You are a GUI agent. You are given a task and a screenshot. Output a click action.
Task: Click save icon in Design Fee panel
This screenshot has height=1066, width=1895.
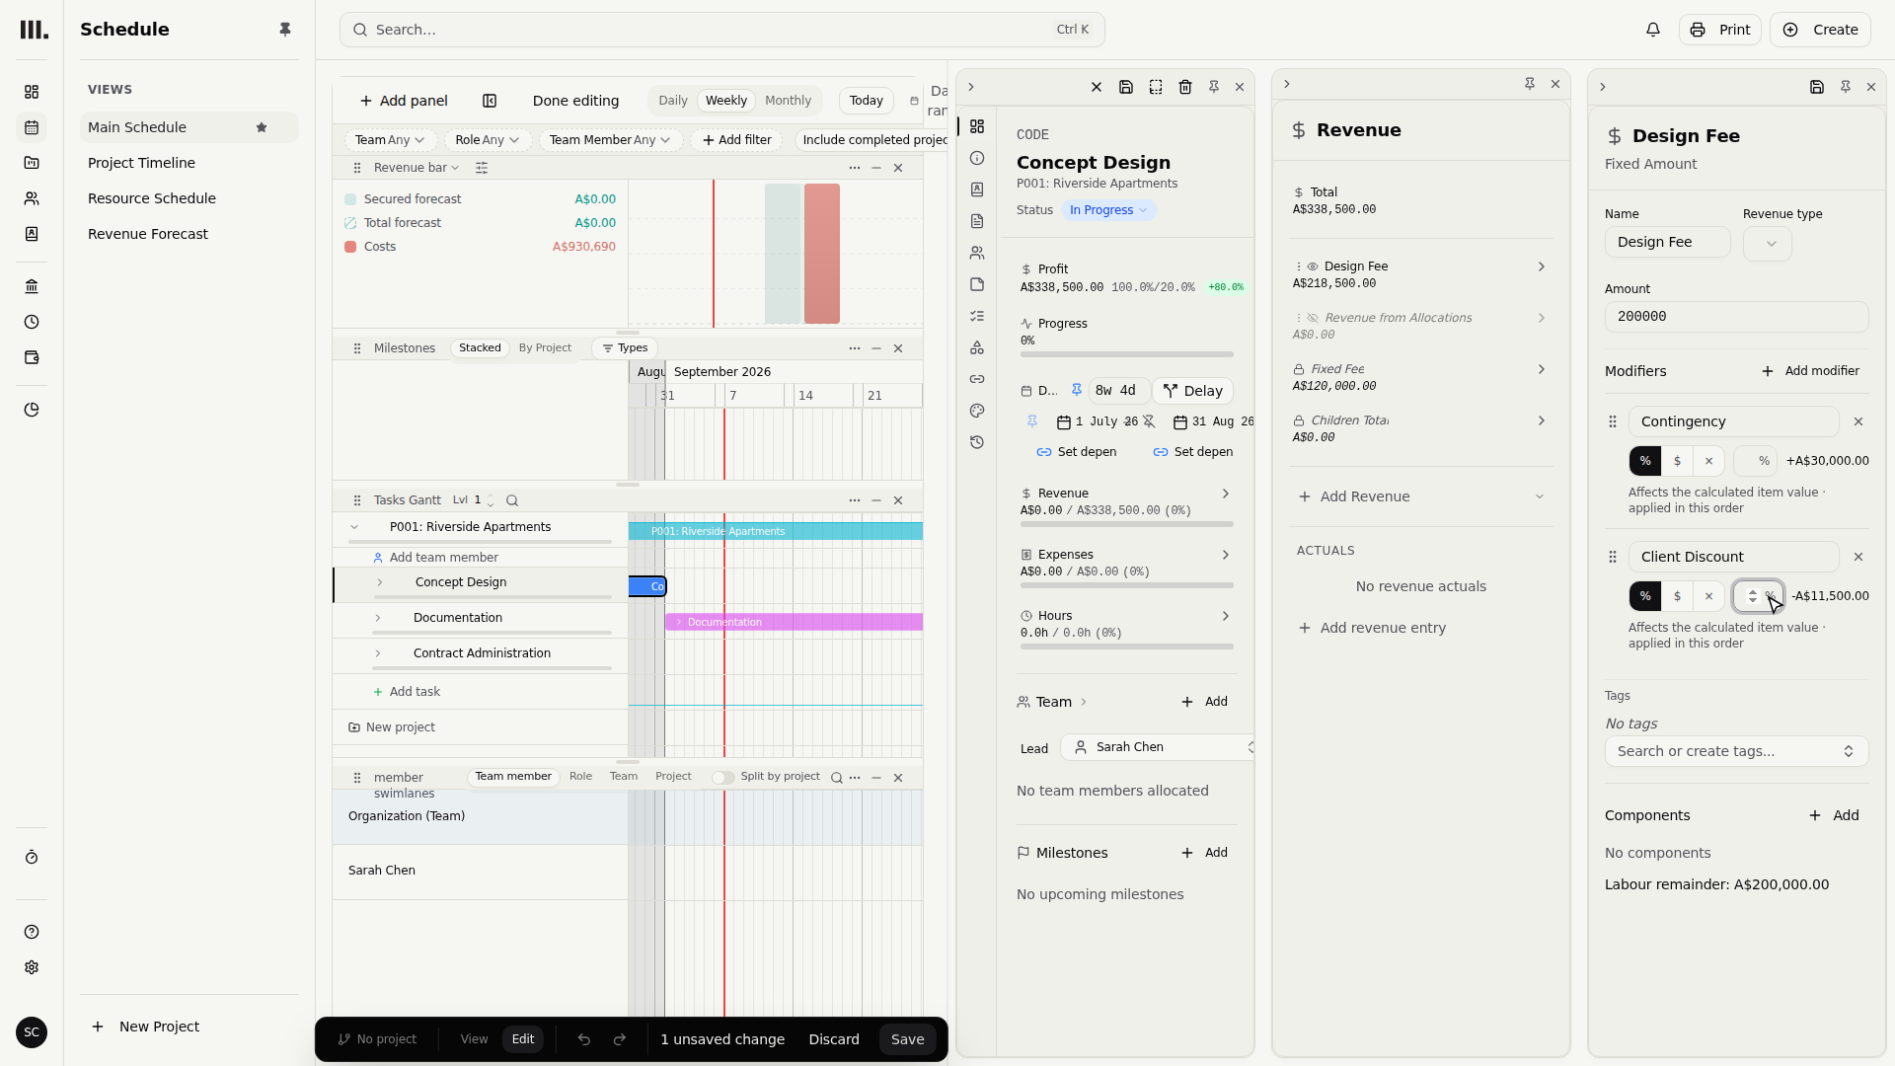click(1817, 87)
